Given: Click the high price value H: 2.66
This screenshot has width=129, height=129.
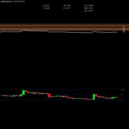Looking at the screenshot, I should click(67, 5).
